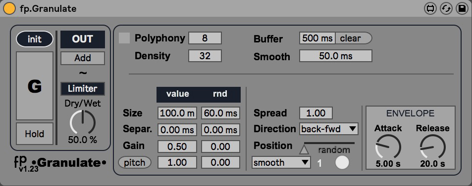The height and width of the screenshot is (186, 472).
Task: Click the Size value field 100.0 m
Action: click(x=177, y=113)
